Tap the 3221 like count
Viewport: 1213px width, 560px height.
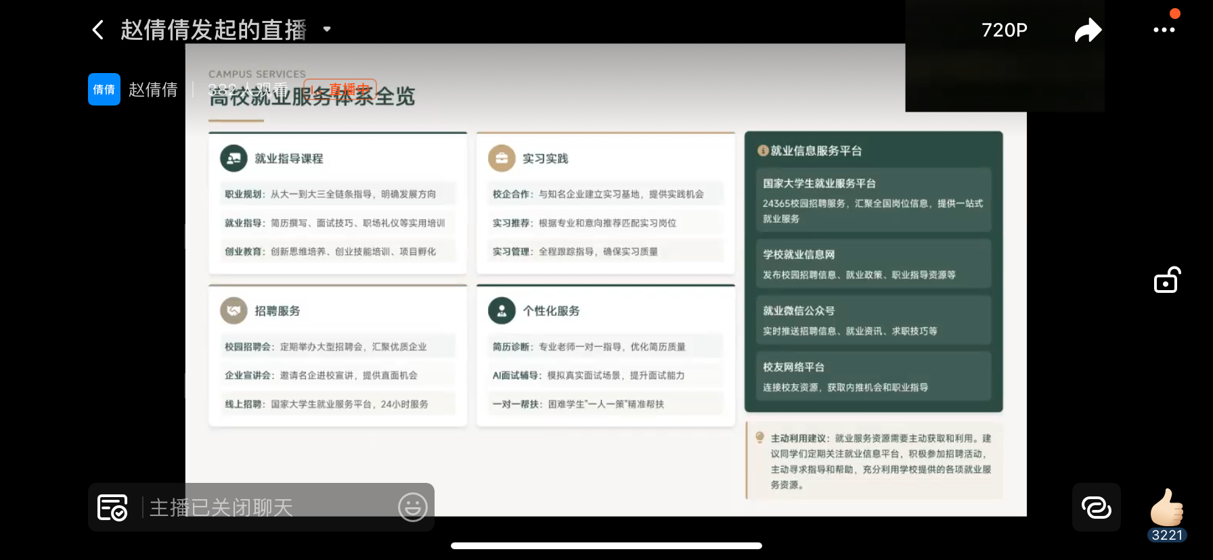pos(1167,535)
